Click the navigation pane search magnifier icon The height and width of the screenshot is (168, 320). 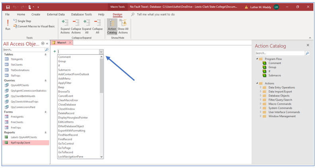[47, 50]
